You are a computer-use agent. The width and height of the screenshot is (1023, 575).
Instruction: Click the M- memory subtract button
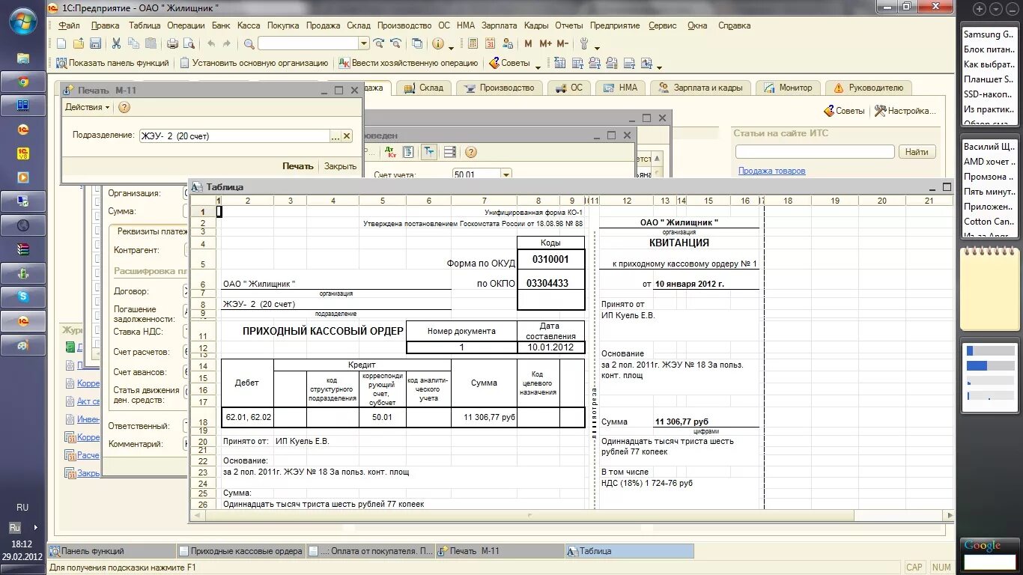(x=562, y=44)
